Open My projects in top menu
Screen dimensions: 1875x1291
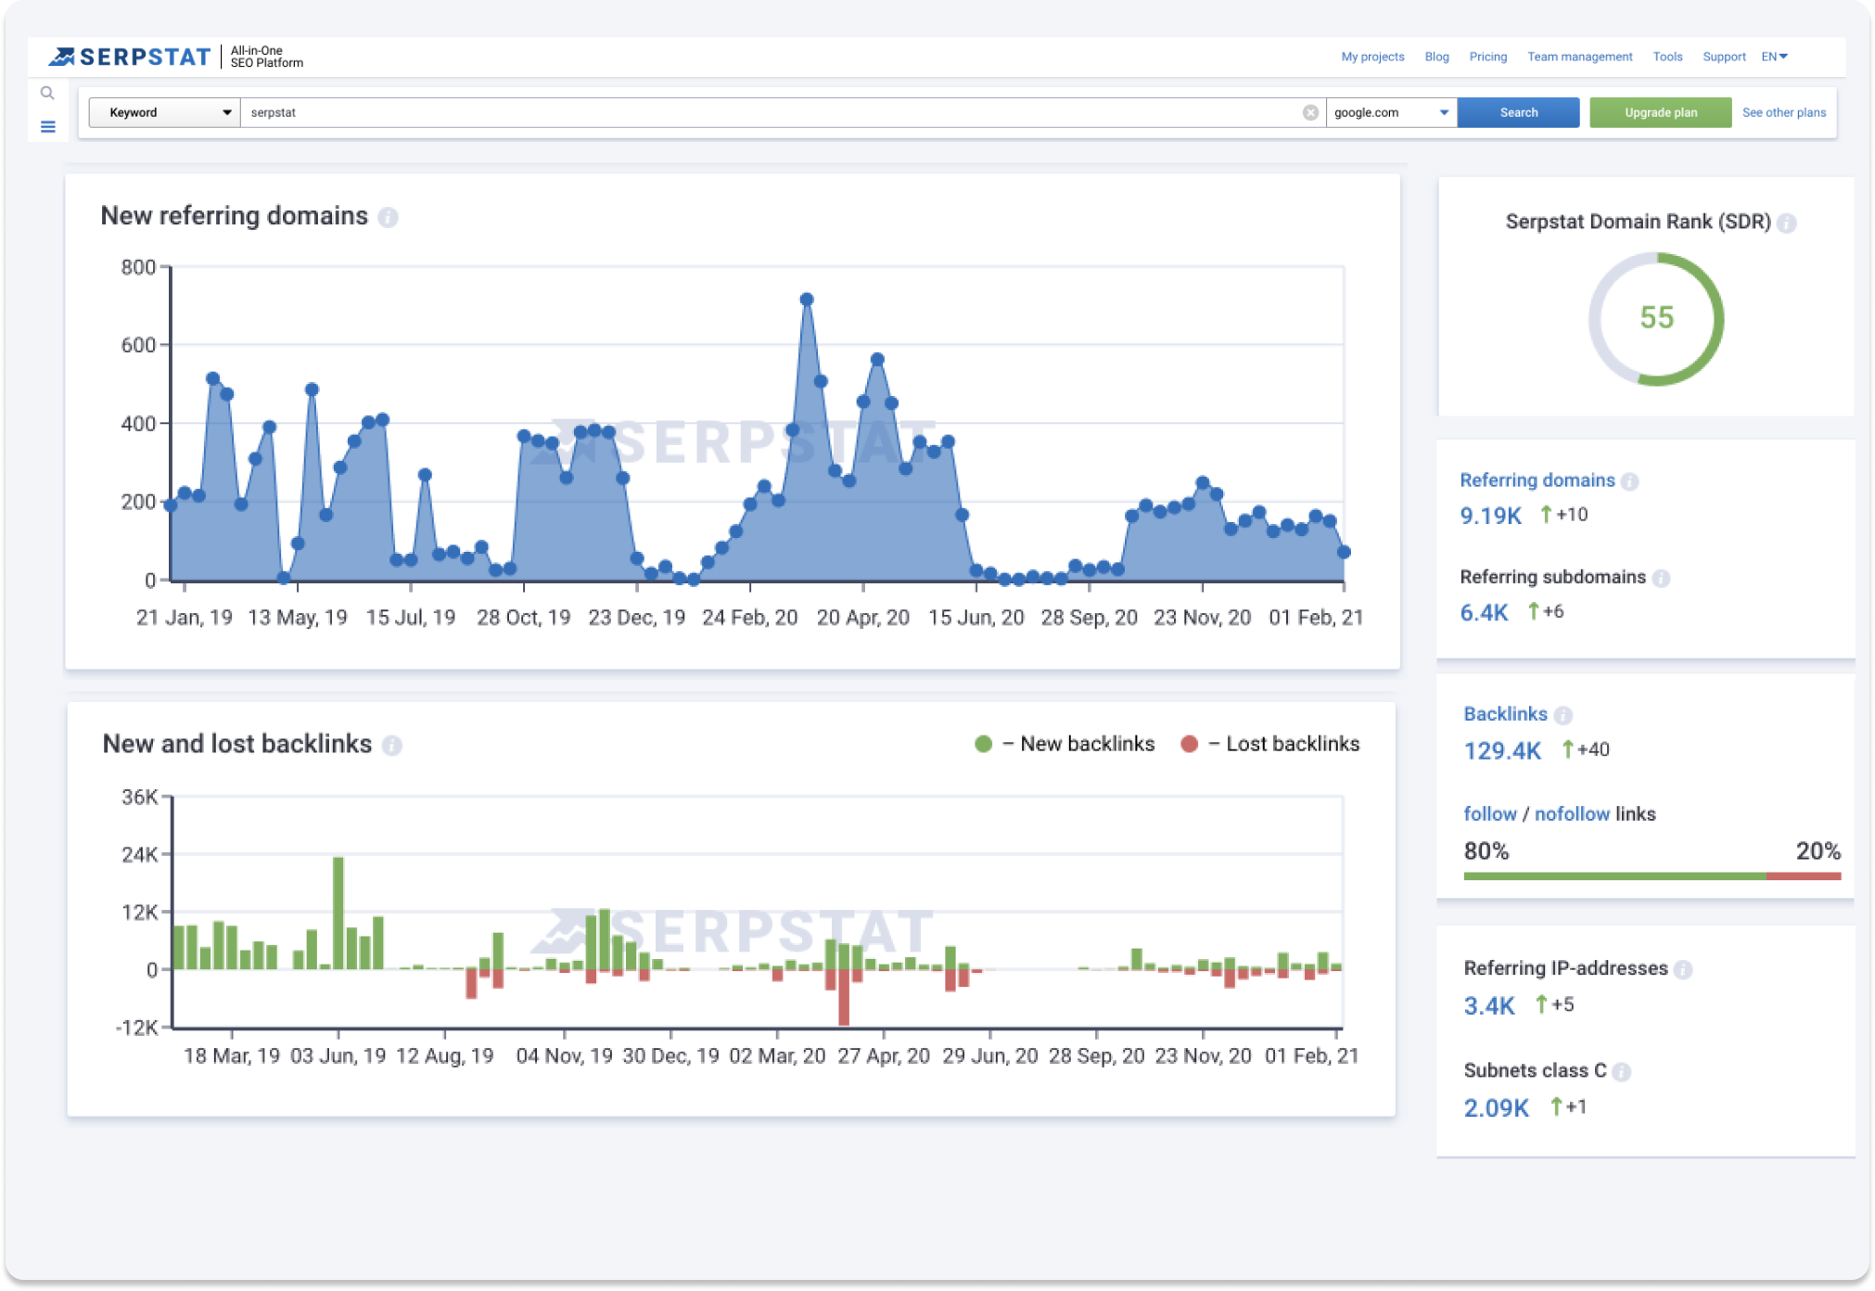[x=1372, y=57]
